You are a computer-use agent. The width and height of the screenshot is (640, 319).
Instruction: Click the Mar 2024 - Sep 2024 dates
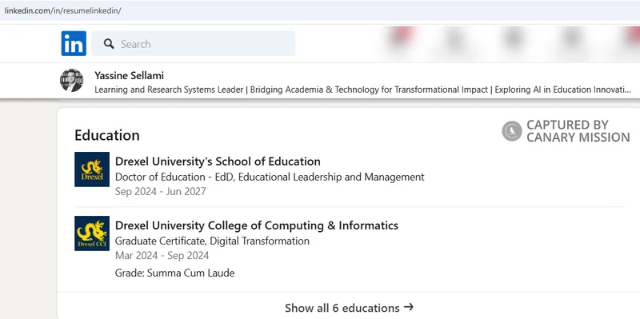[x=162, y=256]
